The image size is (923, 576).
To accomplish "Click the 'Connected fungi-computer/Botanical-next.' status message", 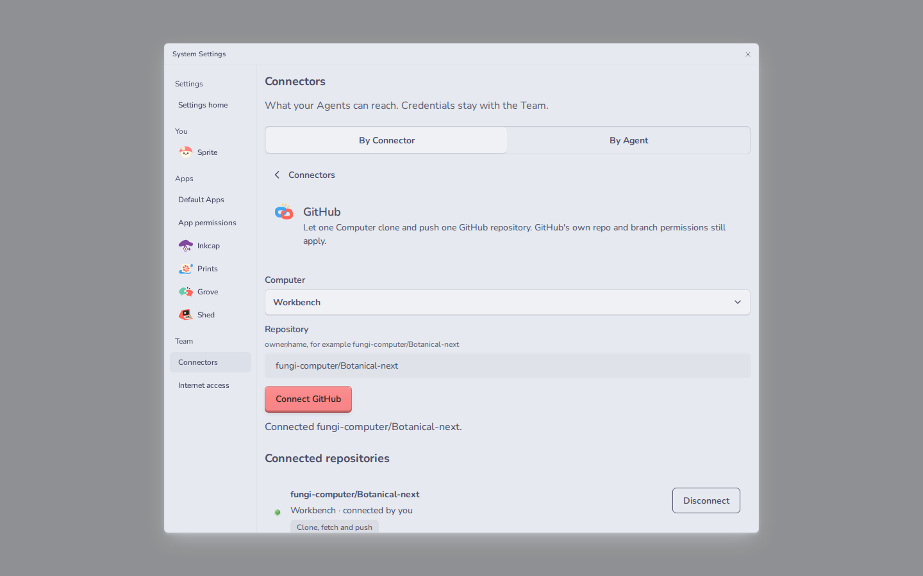I will tap(363, 427).
